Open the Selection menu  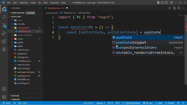tap(24, 3)
